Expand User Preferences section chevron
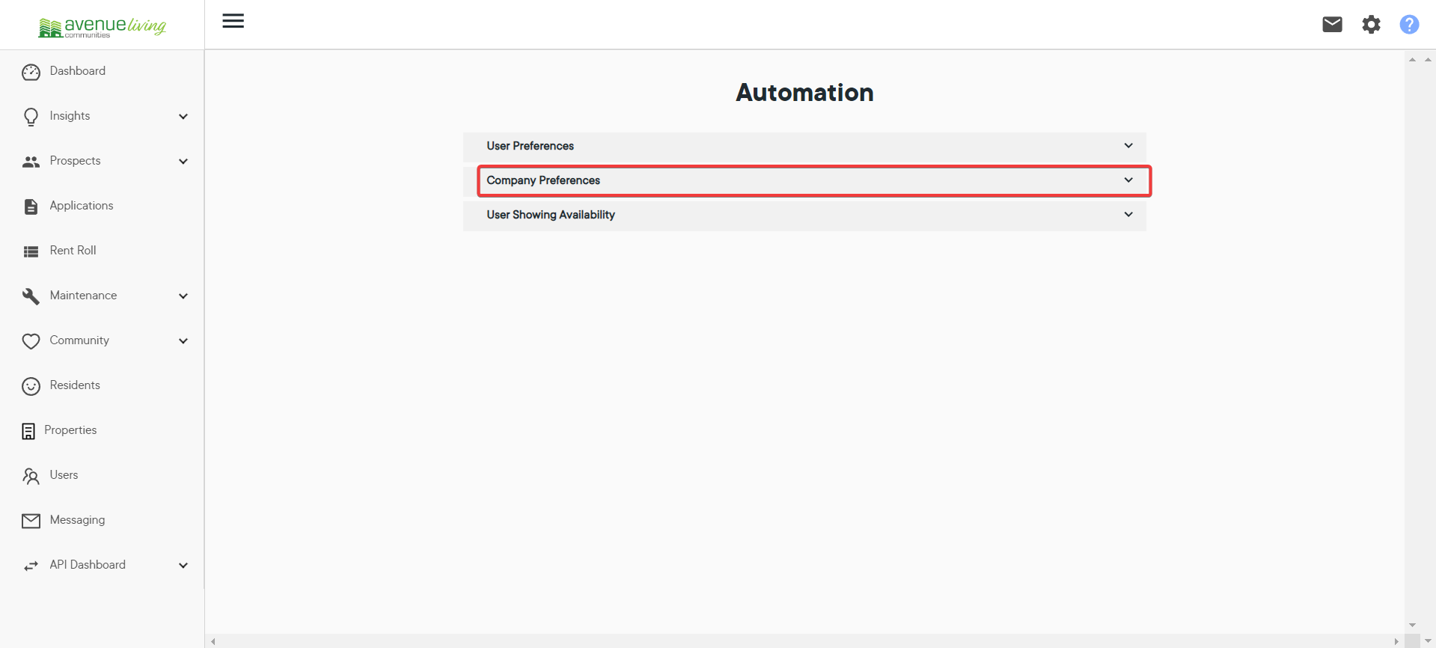Screen dimensions: 1436x648 point(1128,145)
